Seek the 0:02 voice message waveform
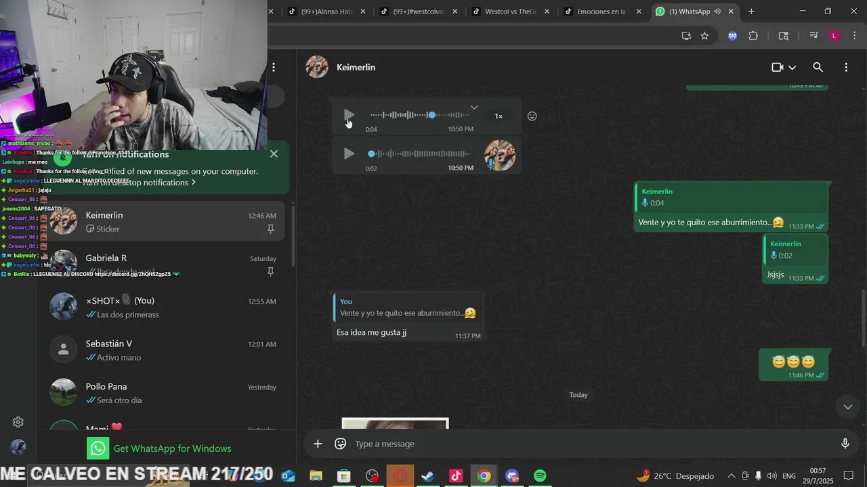The image size is (867, 487). pos(420,154)
